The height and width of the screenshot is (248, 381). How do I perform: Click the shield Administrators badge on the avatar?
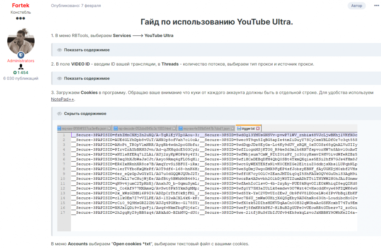click(21, 55)
